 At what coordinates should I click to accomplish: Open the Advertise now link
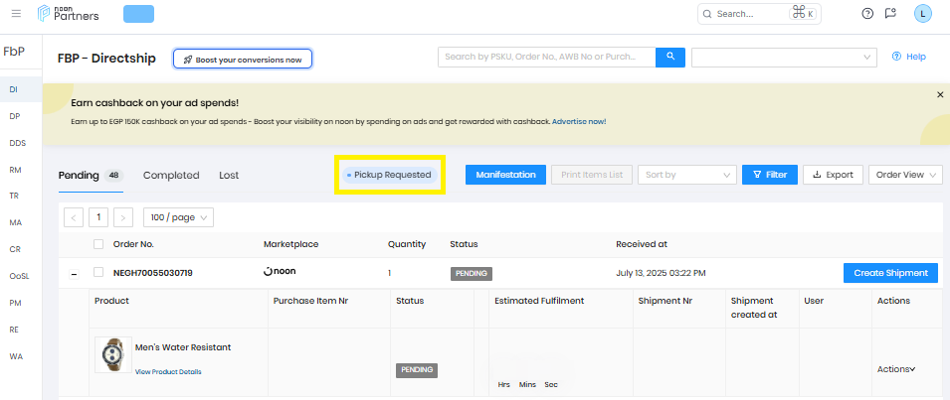pos(579,121)
